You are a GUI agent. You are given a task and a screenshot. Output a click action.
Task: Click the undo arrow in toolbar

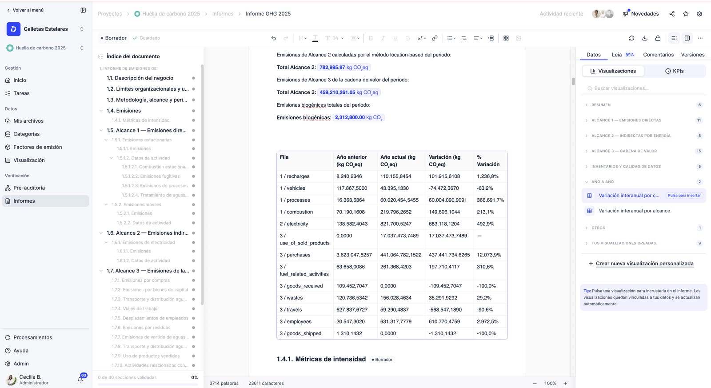[273, 38]
